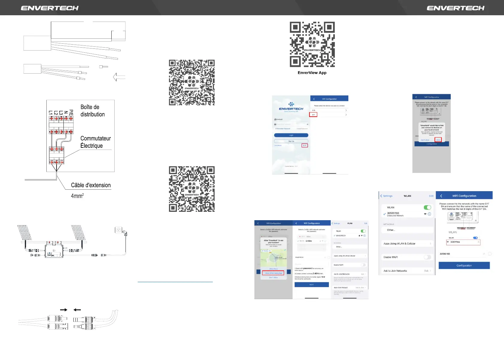504x356 pixels.
Task: Click the 4mm² cable size text
Action: click(77, 196)
